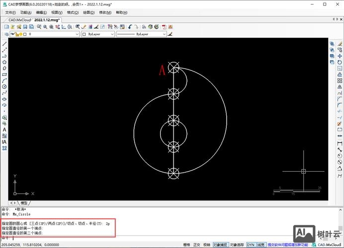
Task: Open the 绘图(D) menu
Action: 90,12
